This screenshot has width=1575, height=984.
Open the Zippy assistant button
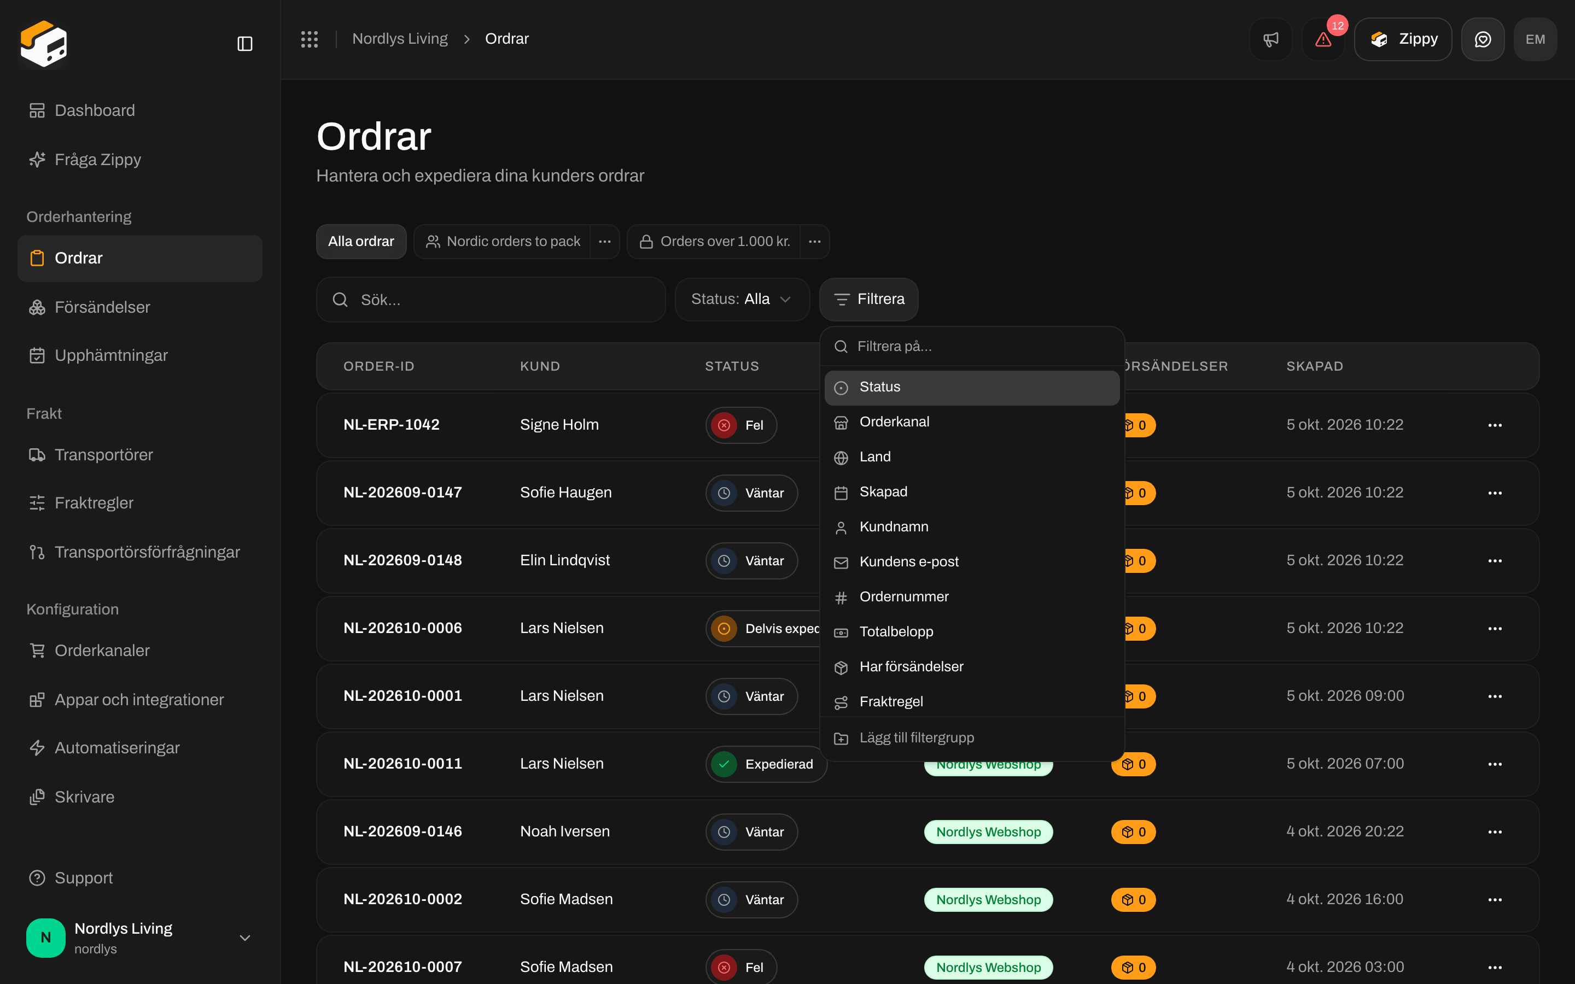tap(1403, 39)
